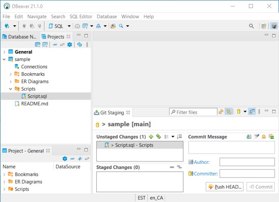Toggle the Add Signed-off-by pen icon

257,137
